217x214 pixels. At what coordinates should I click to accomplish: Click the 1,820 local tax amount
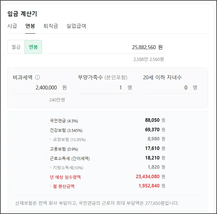coord(154,167)
